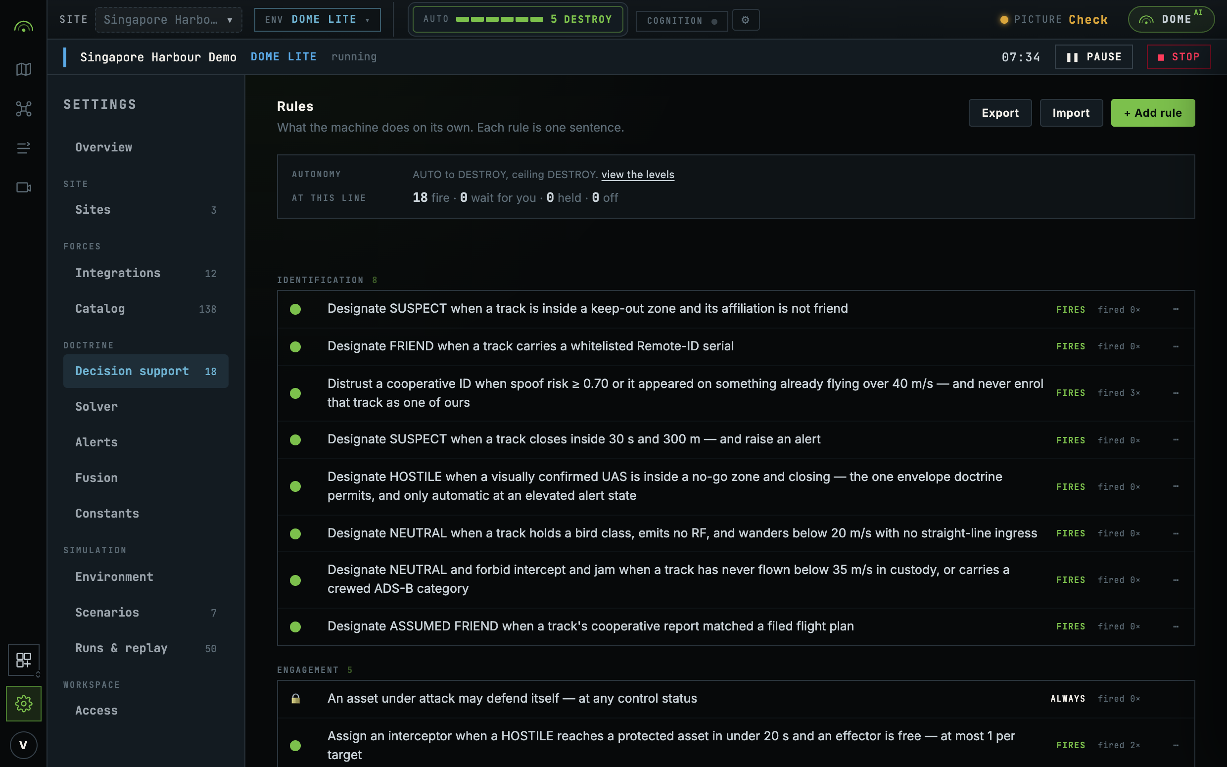1227x767 pixels.
Task: Expand the panel switcher chevron
Action: pos(38,674)
